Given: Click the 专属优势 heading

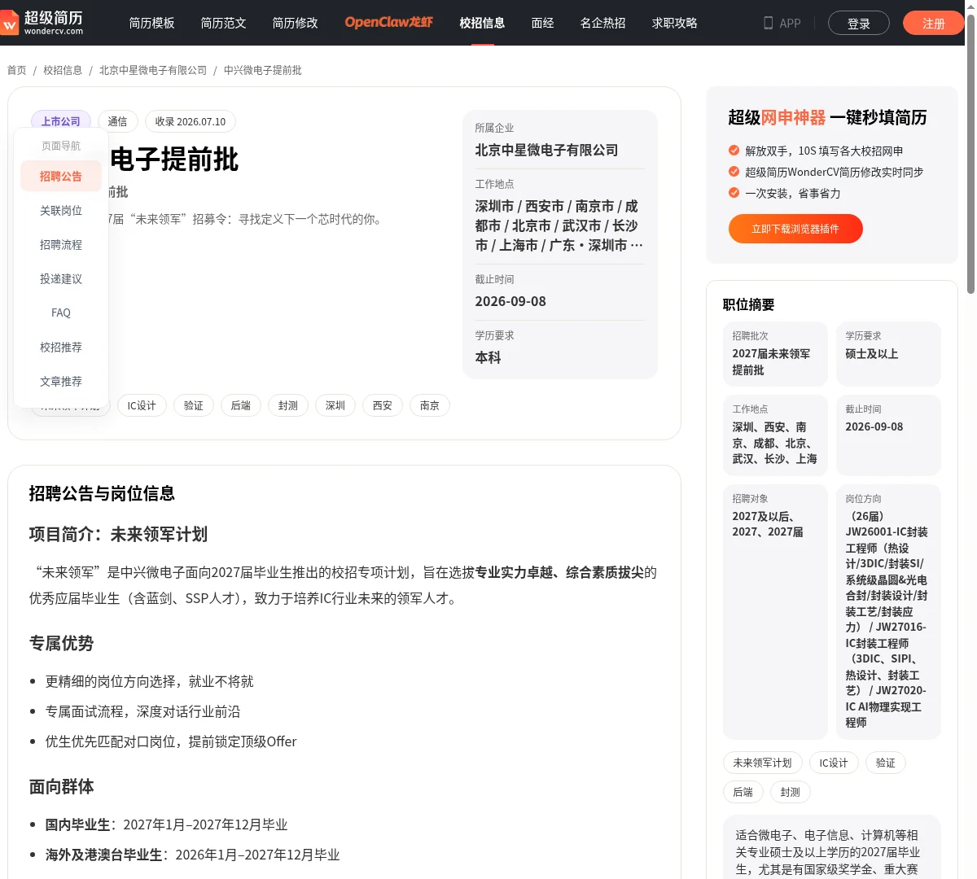Looking at the screenshot, I should [61, 643].
